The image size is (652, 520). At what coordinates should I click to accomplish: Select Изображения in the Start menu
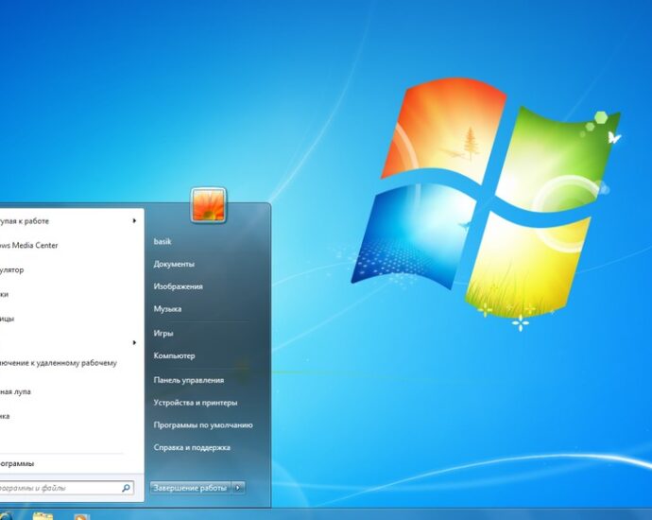coord(178,286)
